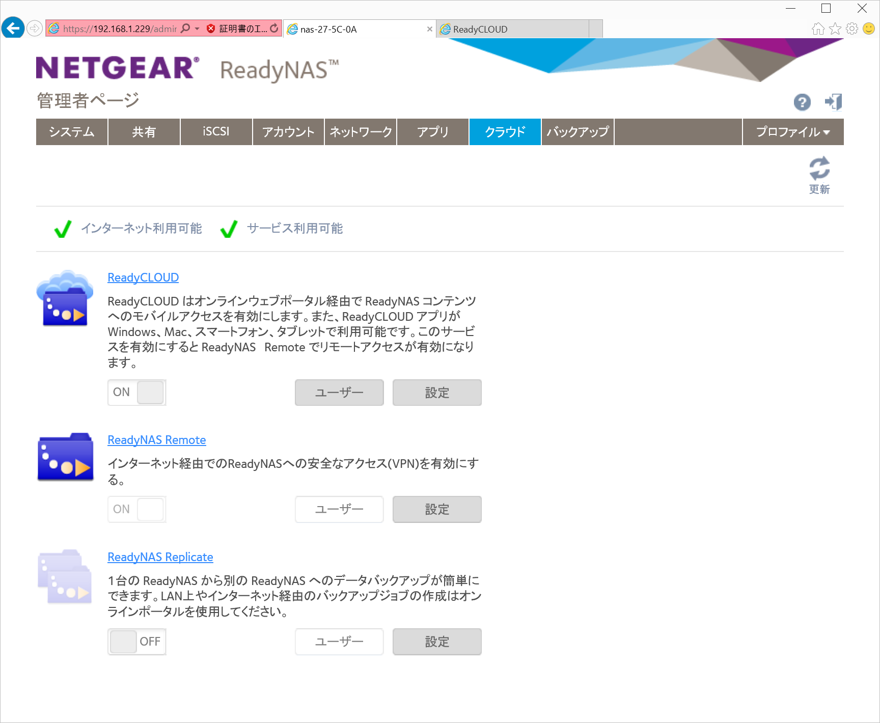Click the ReadyNAS Remote folder icon
Viewport: 880px width, 723px height.
pyautogui.click(x=65, y=457)
